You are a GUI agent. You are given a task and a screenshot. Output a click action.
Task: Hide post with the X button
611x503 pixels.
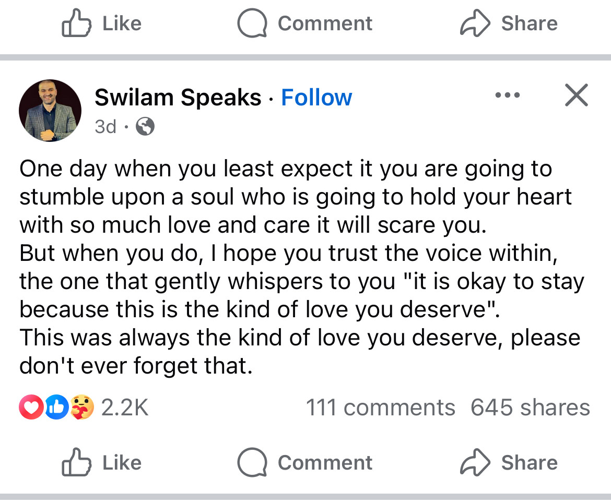pyautogui.click(x=576, y=95)
